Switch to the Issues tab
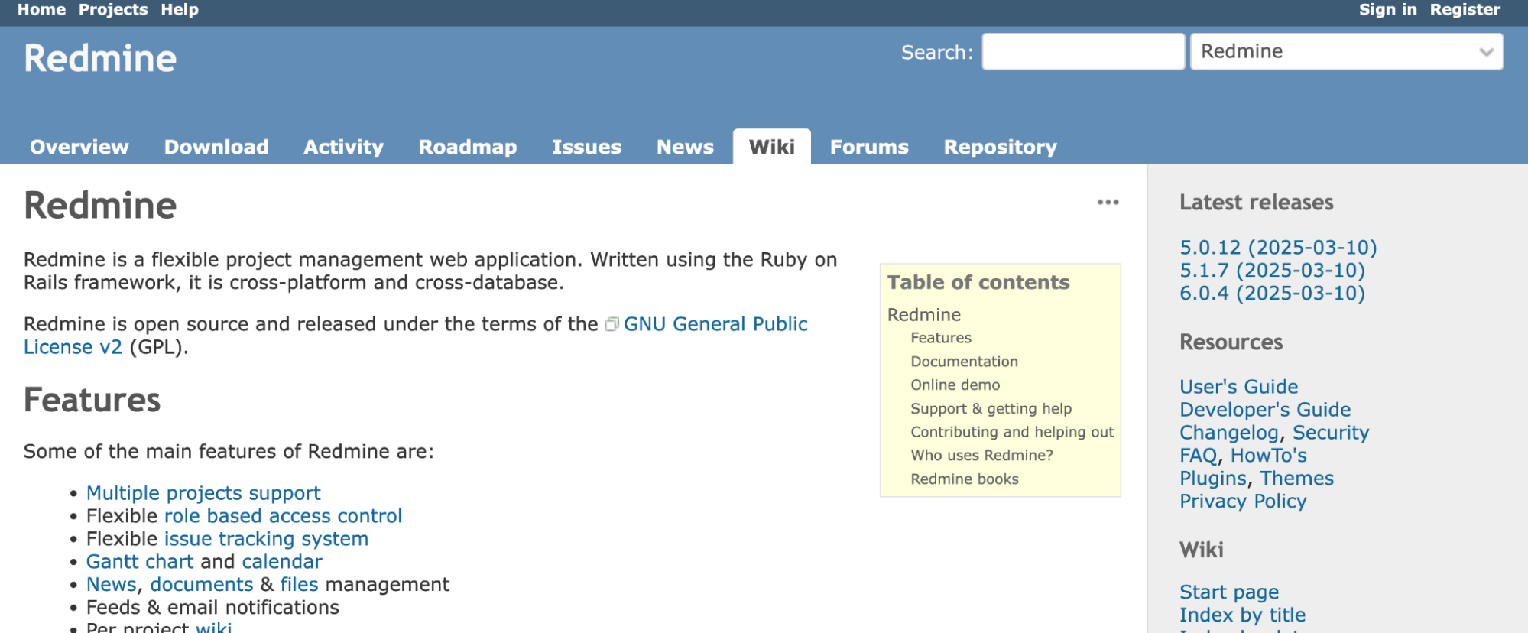Image resolution: width=1528 pixels, height=633 pixels. (x=586, y=147)
